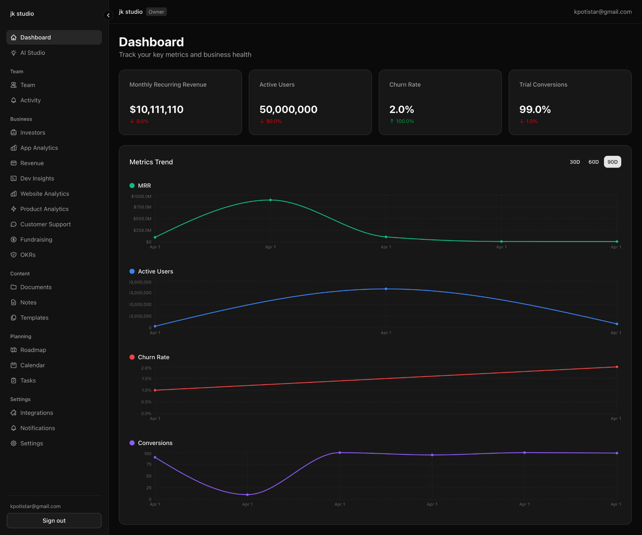Click the MRR chart peak data point
This screenshot has width=642, height=535.
pyautogui.click(x=271, y=200)
